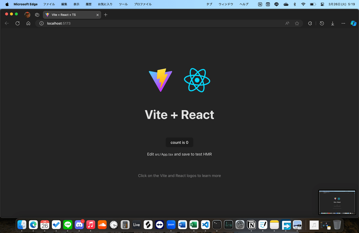Open the お気に入り menu

coord(105,4)
